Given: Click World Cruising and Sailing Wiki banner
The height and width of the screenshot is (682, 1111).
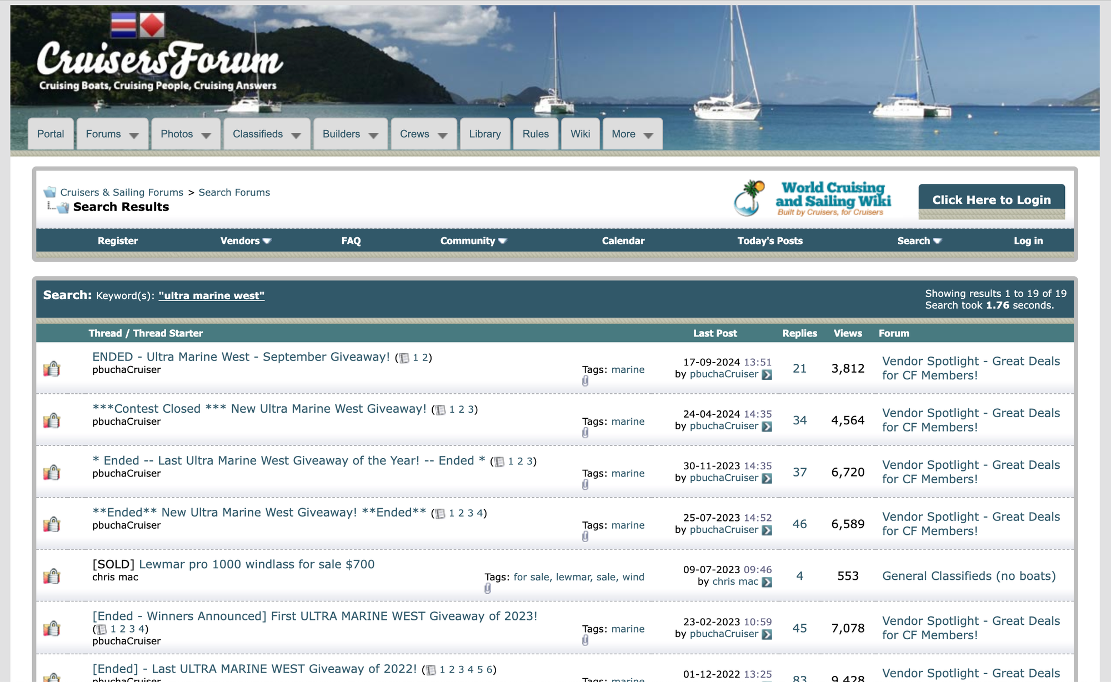Looking at the screenshot, I should (812, 199).
